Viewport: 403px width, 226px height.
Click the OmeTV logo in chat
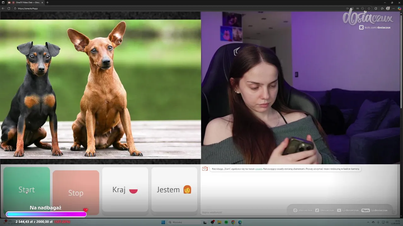tap(205, 169)
